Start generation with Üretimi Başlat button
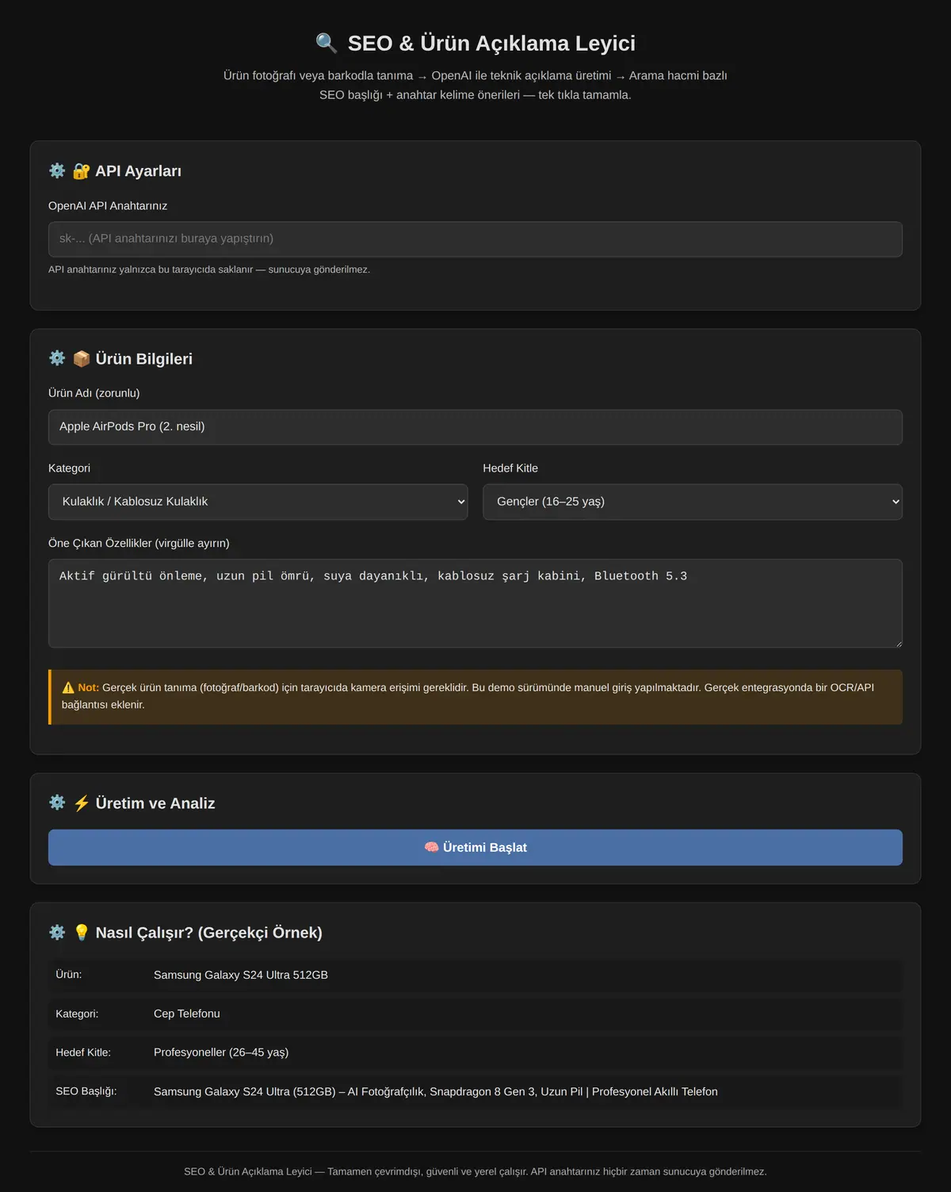The width and height of the screenshot is (951, 1192). 475,847
